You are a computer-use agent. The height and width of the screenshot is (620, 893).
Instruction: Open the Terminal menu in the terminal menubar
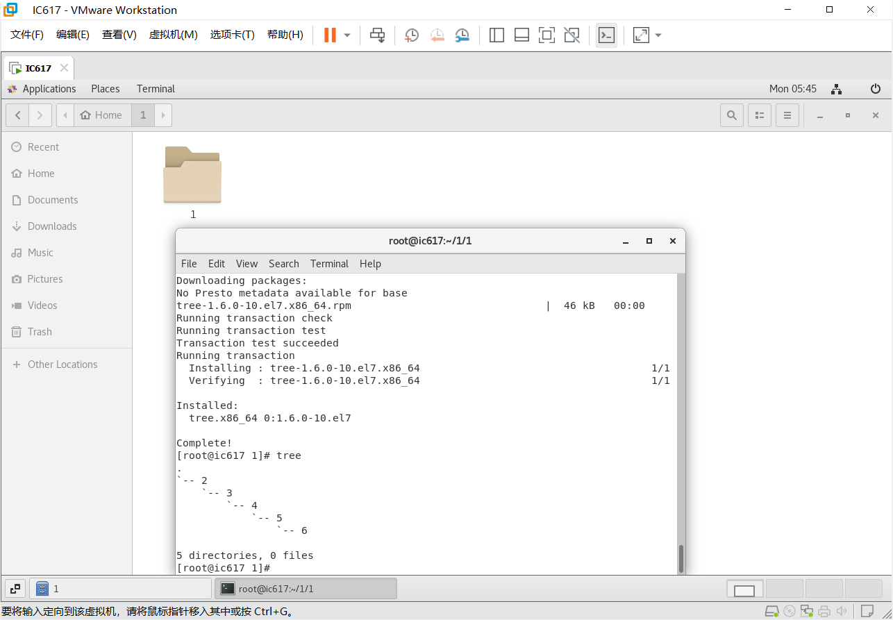pos(329,264)
